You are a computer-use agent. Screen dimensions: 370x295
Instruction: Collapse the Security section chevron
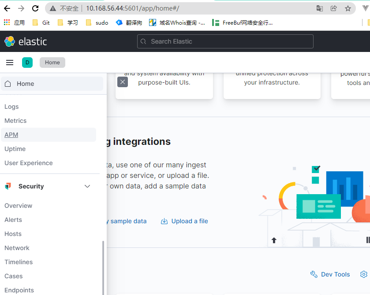pos(87,186)
